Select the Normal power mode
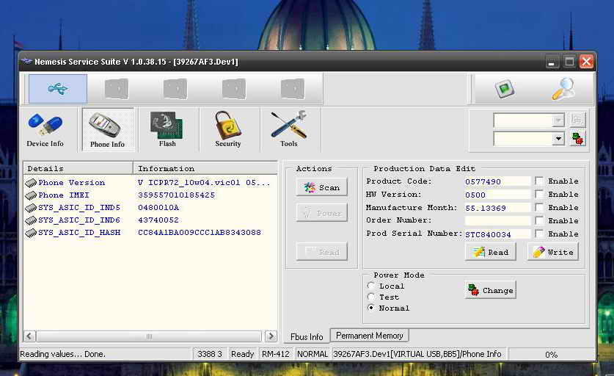 [x=371, y=308]
